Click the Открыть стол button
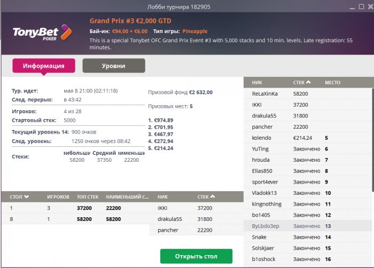The width and height of the screenshot is (374, 268). coord(196,256)
